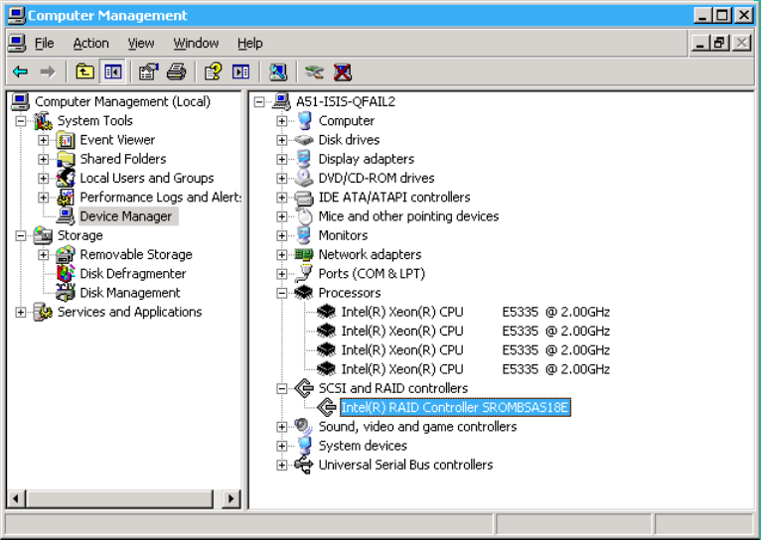The width and height of the screenshot is (761, 540).
Task: Click the Event Viewer icon in tree
Action: (x=65, y=140)
